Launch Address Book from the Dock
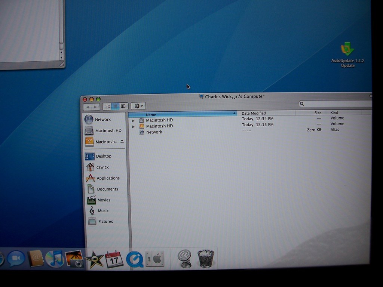This screenshot has height=287, width=383. (x=36, y=258)
